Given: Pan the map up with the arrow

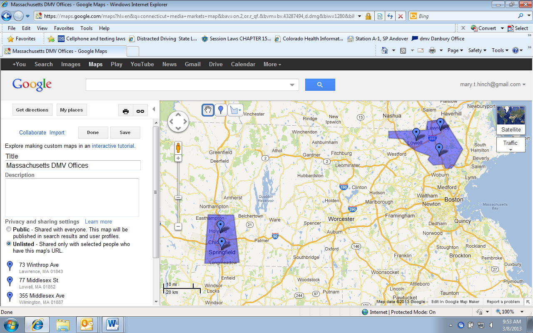Looking at the screenshot, I should click(x=178, y=114).
